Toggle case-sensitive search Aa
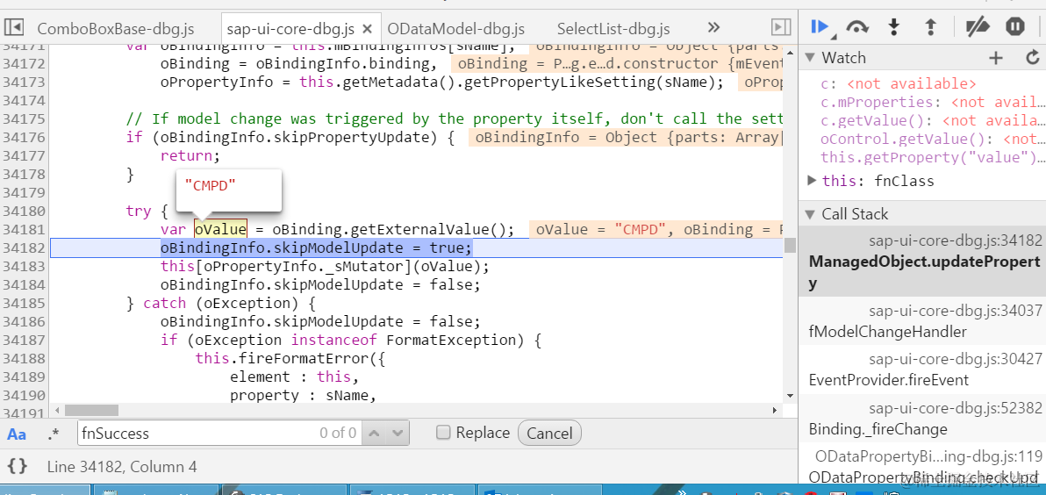Image resolution: width=1046 pixels, height=495 pixels. tap(17, 434)
